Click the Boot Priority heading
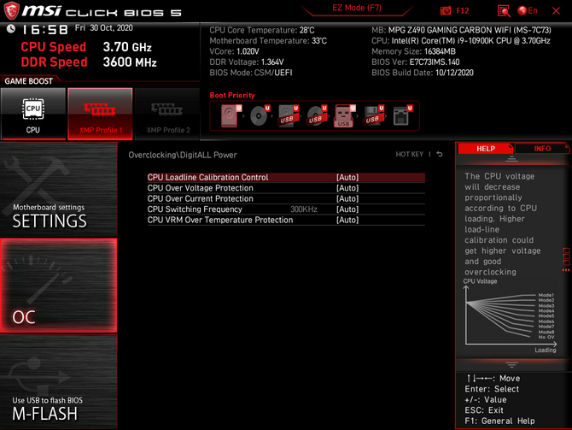 point(232,96)
